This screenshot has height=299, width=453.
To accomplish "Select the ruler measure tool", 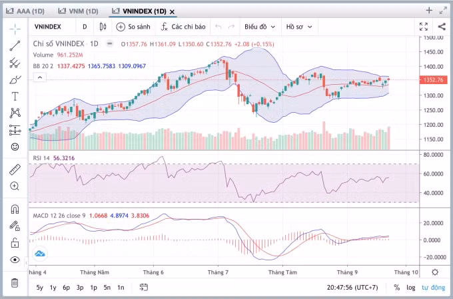I will [15, 170].
